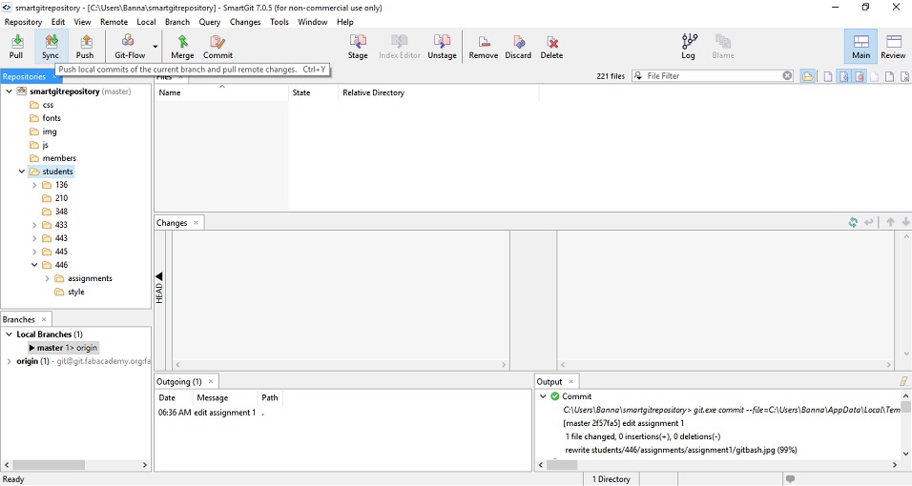Click in the File Filter input field
Screen dimensions: 912x486
[x=713, y=75]
